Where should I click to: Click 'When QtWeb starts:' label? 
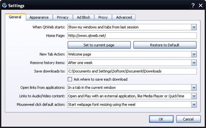point(49,27)
